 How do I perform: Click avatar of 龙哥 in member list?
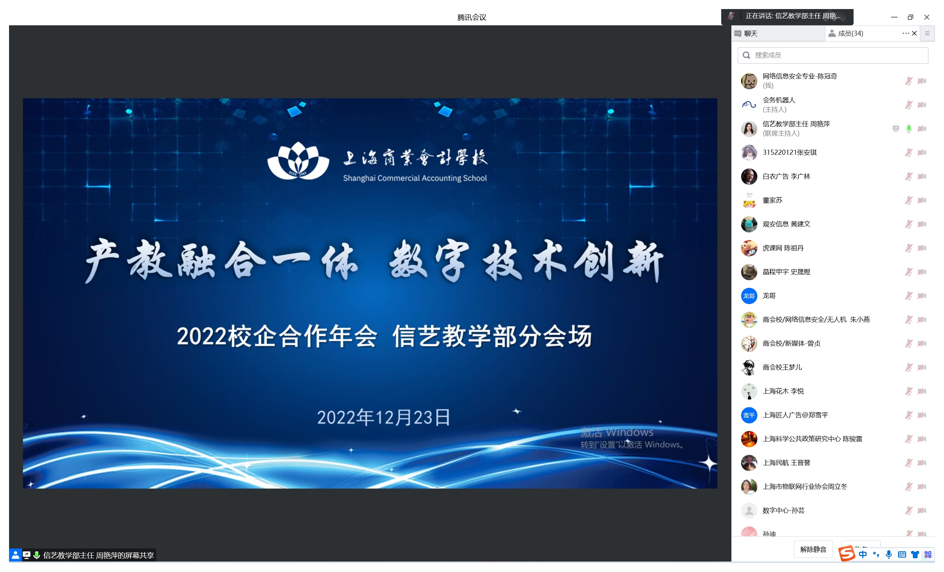pyautogui.click(x=749, y=296)
